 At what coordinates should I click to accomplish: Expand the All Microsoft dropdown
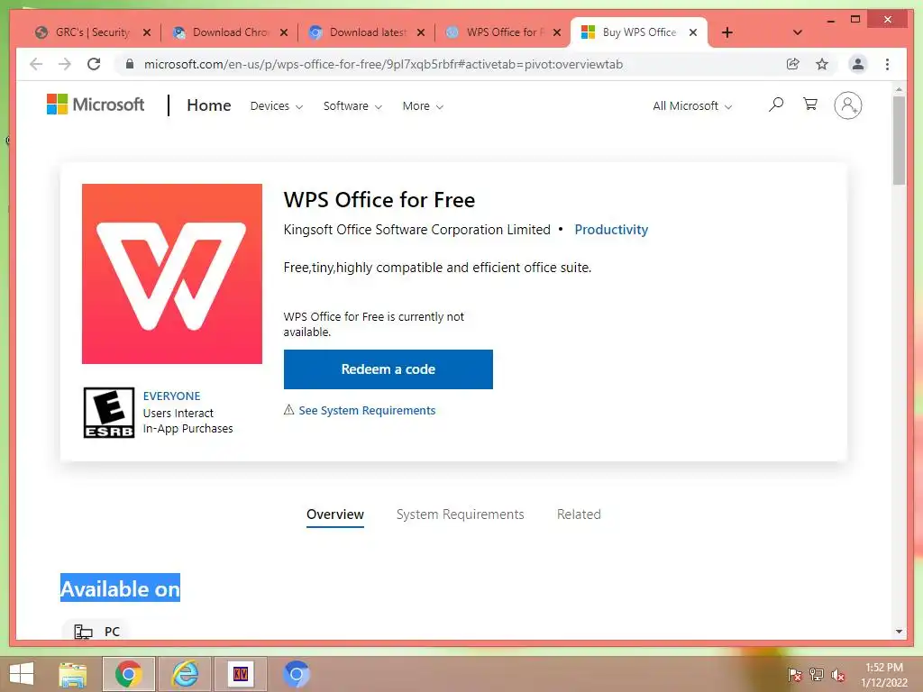(692, 106)
